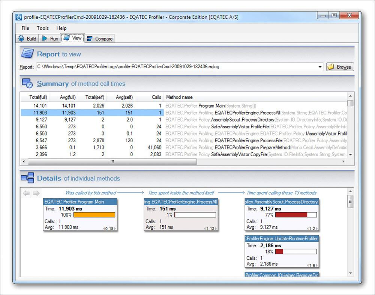
Task: Select the SafeAssemblyVisitor.CopyFile row
Action: (184, 154)
